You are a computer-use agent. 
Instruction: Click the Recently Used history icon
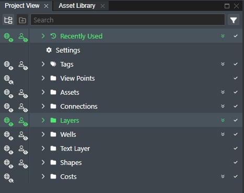pos(53,36)
